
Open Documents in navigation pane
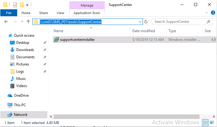25,57
